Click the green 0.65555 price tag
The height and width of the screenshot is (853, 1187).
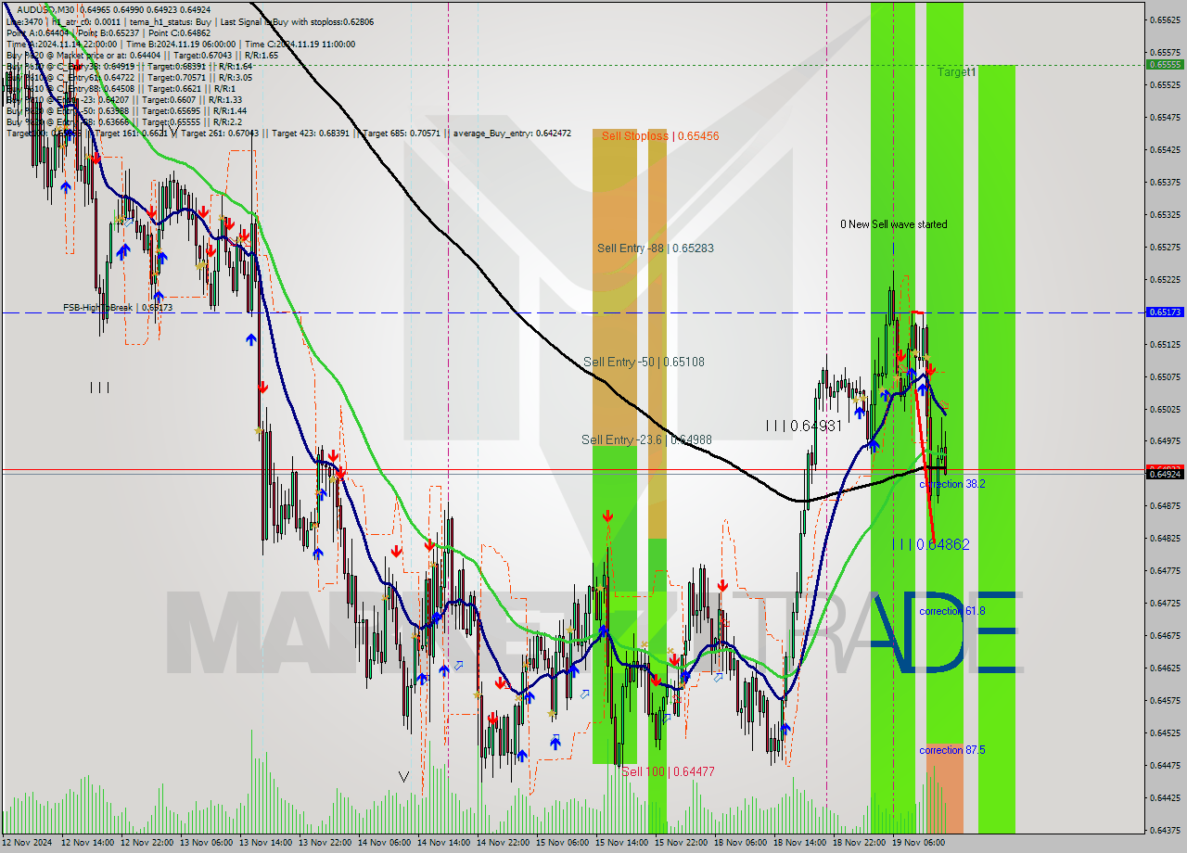[1165, 65]
